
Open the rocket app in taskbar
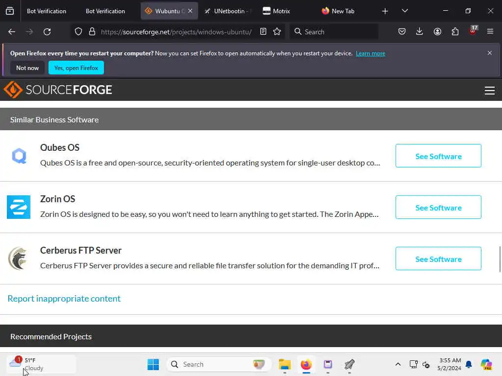click(x=349, y=364)
